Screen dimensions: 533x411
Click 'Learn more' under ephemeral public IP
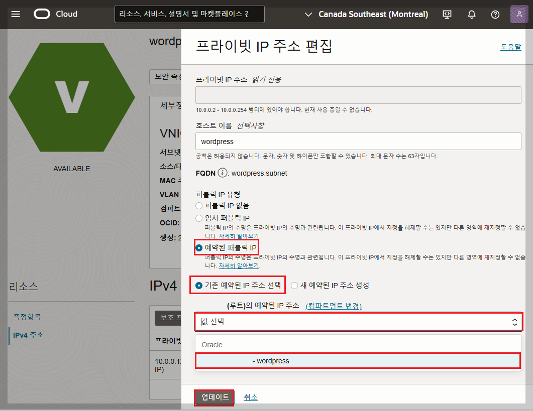tap(239, 236)
